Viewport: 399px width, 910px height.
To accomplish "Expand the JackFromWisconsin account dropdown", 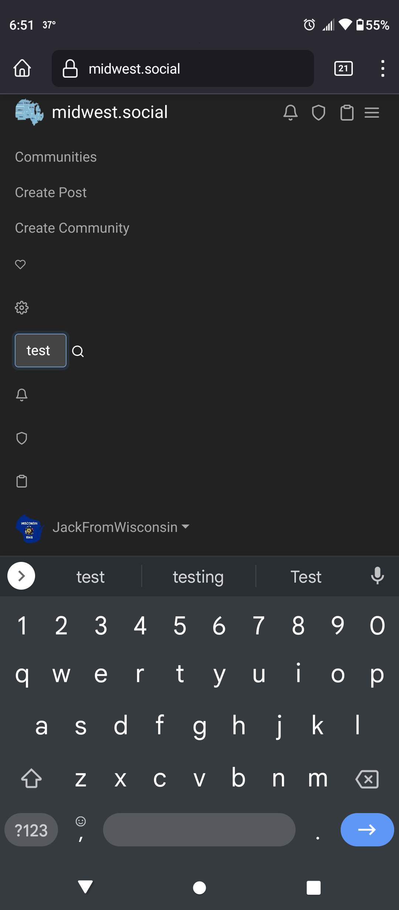I will pyautogui.click(x=122, y=528).
